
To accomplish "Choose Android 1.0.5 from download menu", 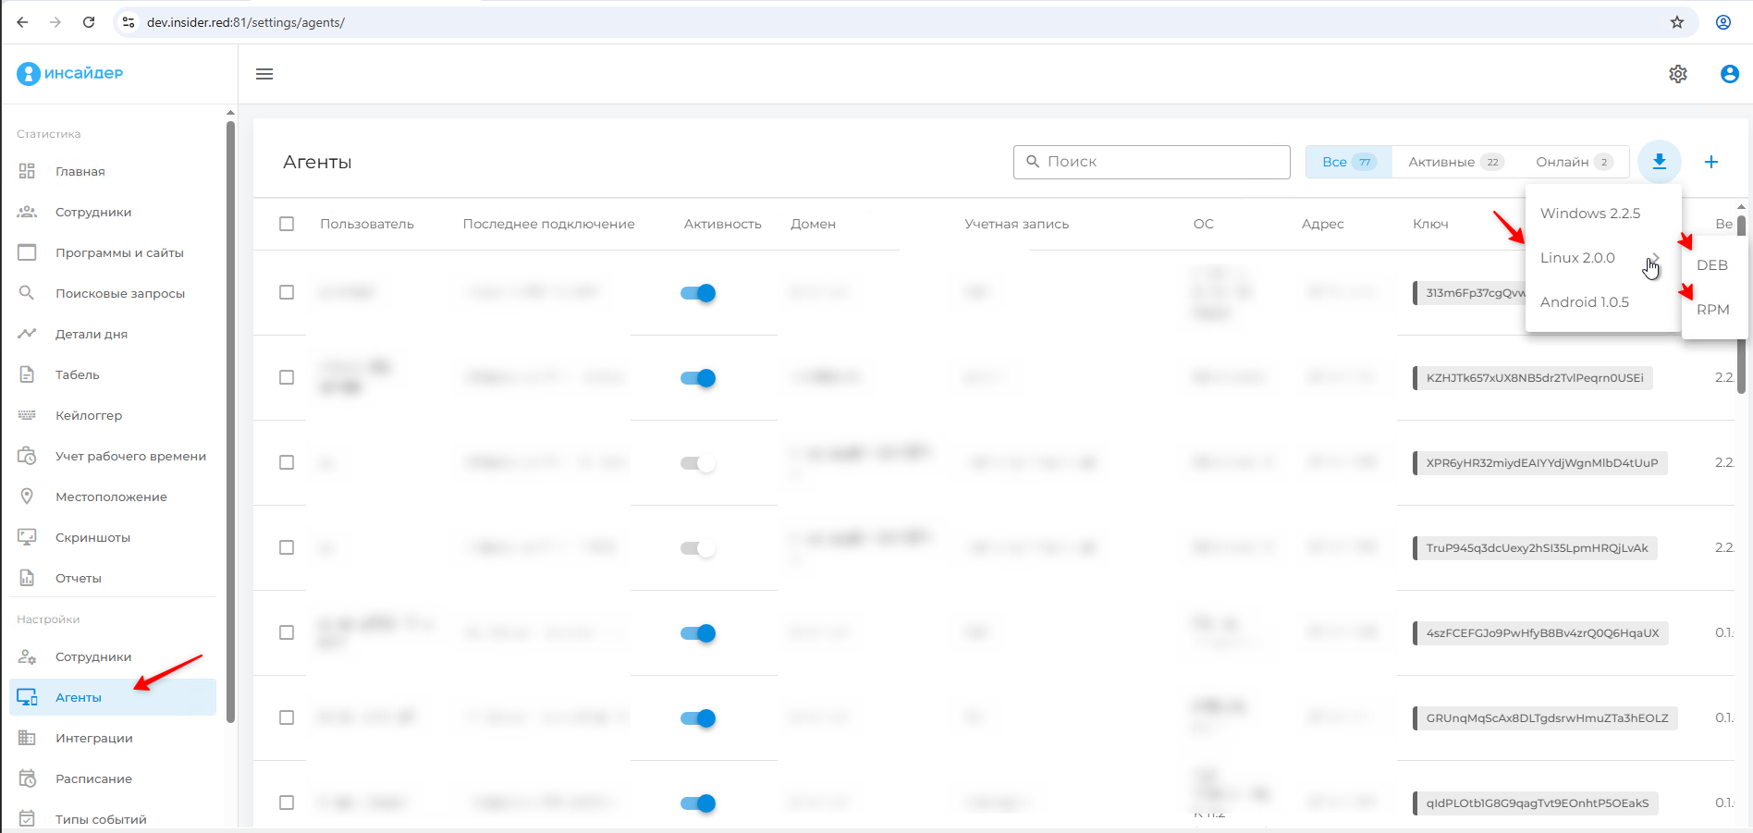I will click(1584, 302).
